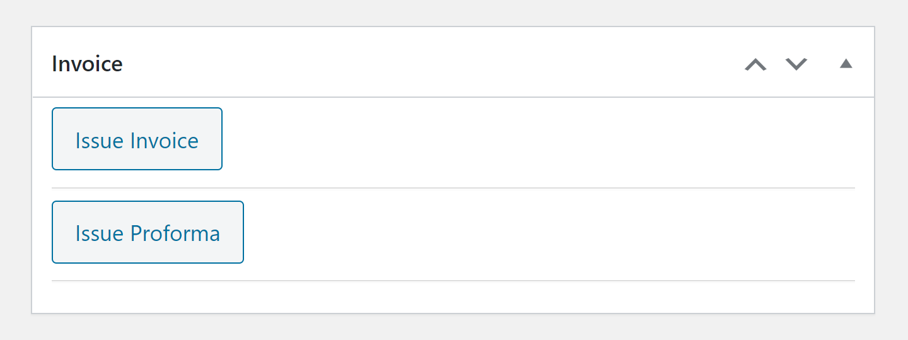
Task: Click the Move down chevron icon
Action: click(796, 64)
